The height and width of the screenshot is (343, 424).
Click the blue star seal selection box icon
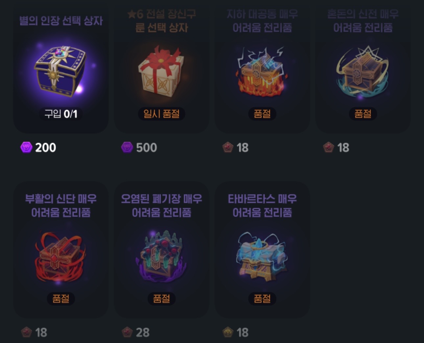coord(60,71)
